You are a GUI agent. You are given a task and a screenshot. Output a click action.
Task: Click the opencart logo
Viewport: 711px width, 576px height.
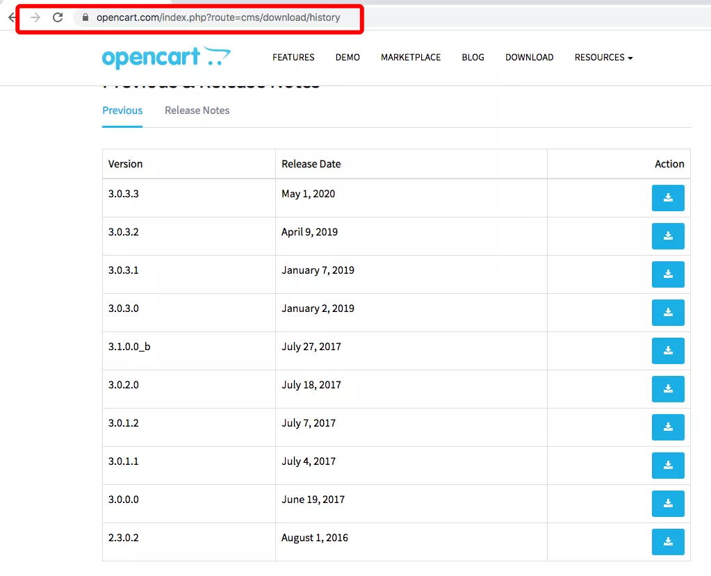click(166, 58)
